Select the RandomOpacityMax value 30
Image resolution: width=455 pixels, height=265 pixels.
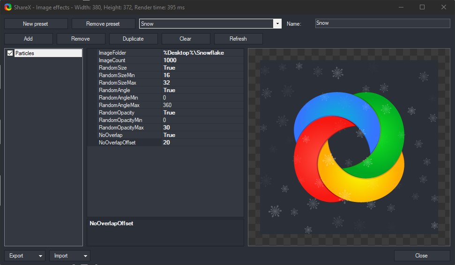[x=202, y=128]
